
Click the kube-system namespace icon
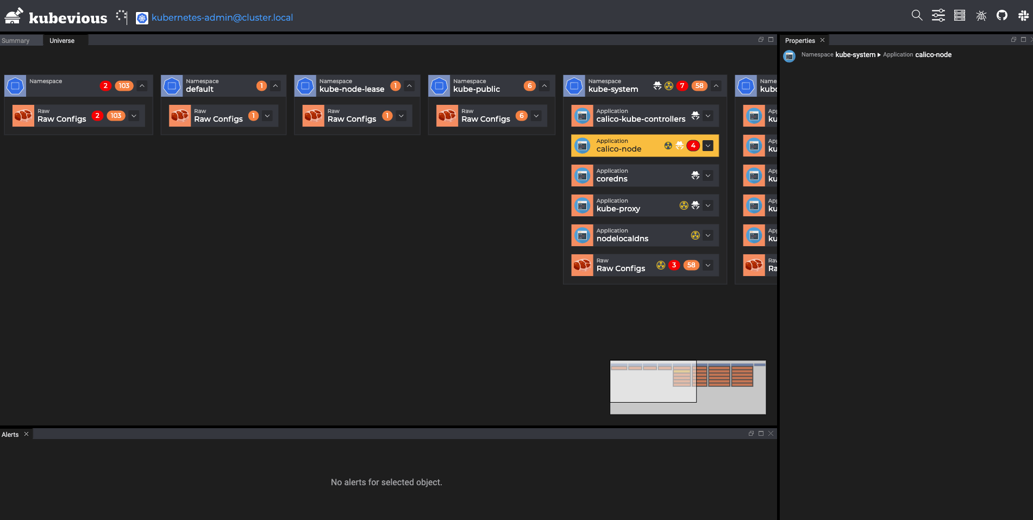coord(574,86)
